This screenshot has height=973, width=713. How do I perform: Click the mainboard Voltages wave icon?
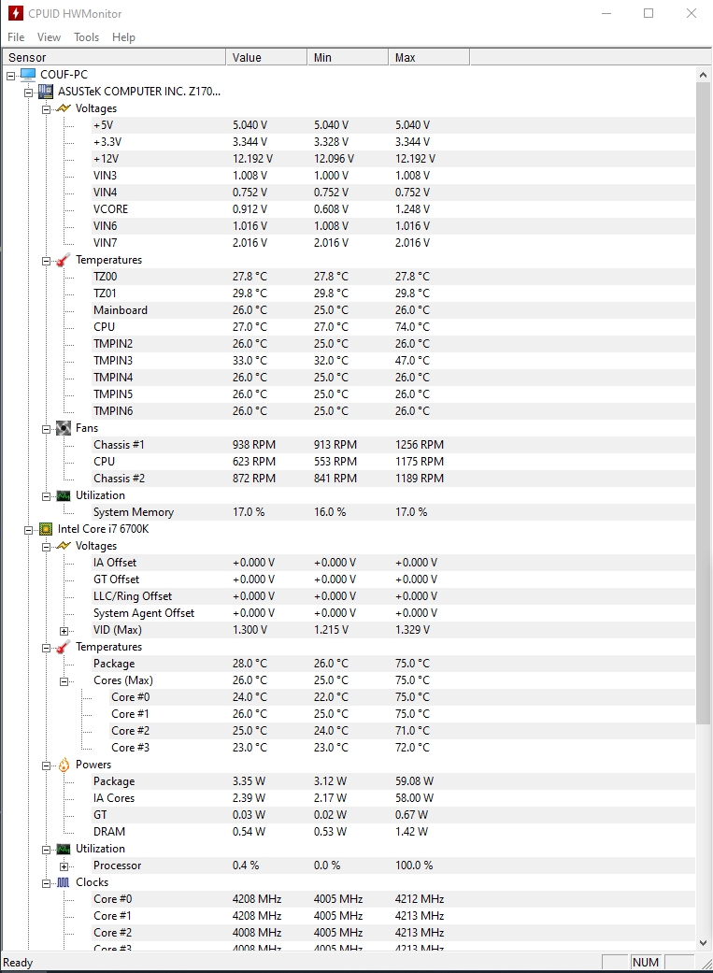(x=63, y=108)
